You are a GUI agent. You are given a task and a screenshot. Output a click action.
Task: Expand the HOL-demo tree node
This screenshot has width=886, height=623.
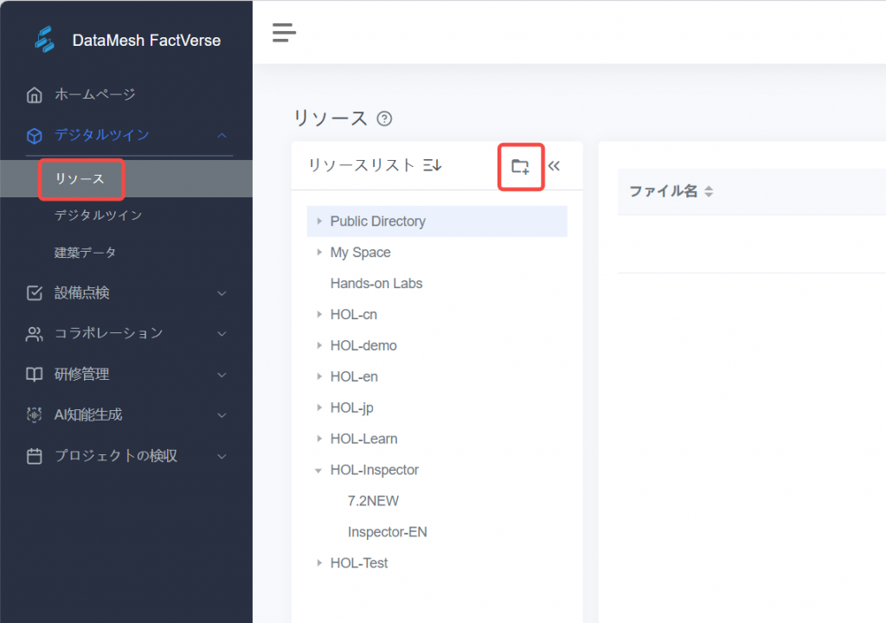pos(319,345)
